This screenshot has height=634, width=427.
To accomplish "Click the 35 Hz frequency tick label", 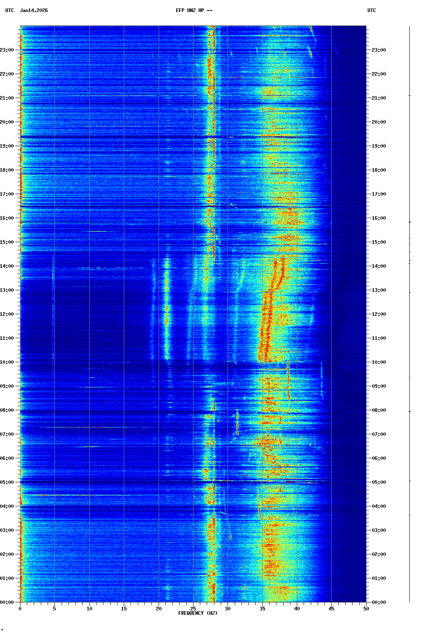I will click(x=262, y=609).
